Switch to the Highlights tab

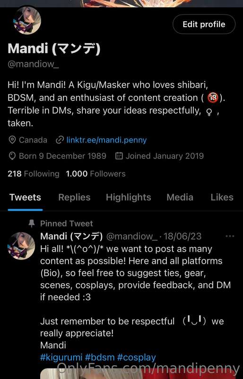129,197
